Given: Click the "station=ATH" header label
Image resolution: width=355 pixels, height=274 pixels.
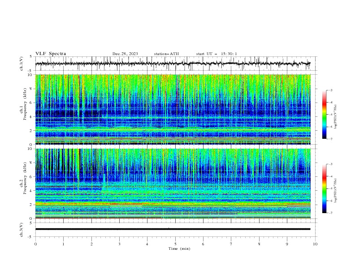Looking at the screenshot, I should coord(166,54).
